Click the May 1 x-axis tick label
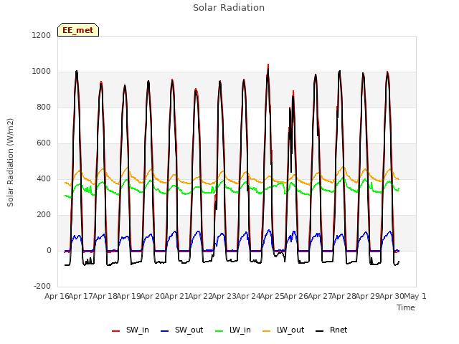Screen dimensions: 459x344 tap(415, 296)
